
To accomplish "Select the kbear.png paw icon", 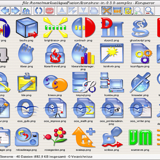I will 26,54.
